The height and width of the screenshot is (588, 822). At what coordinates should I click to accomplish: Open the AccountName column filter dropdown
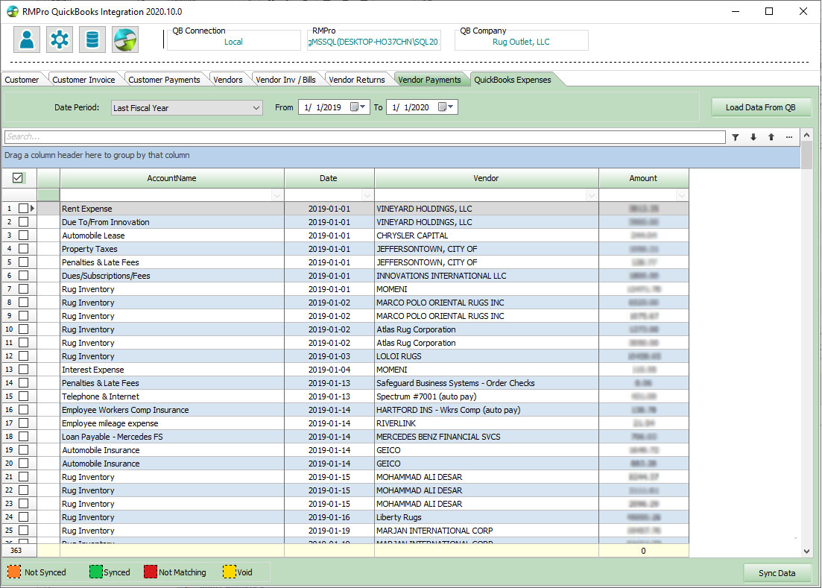(276, 195)
